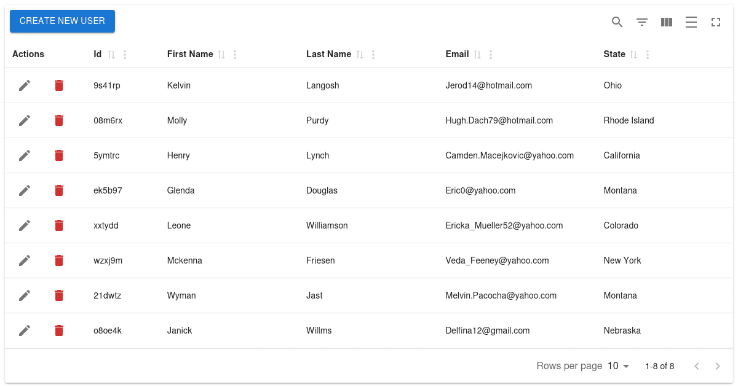The width and height of the screenshot is (738, 387).
Task: Select the row showing Wyman Jast
Action: point(369,295)
